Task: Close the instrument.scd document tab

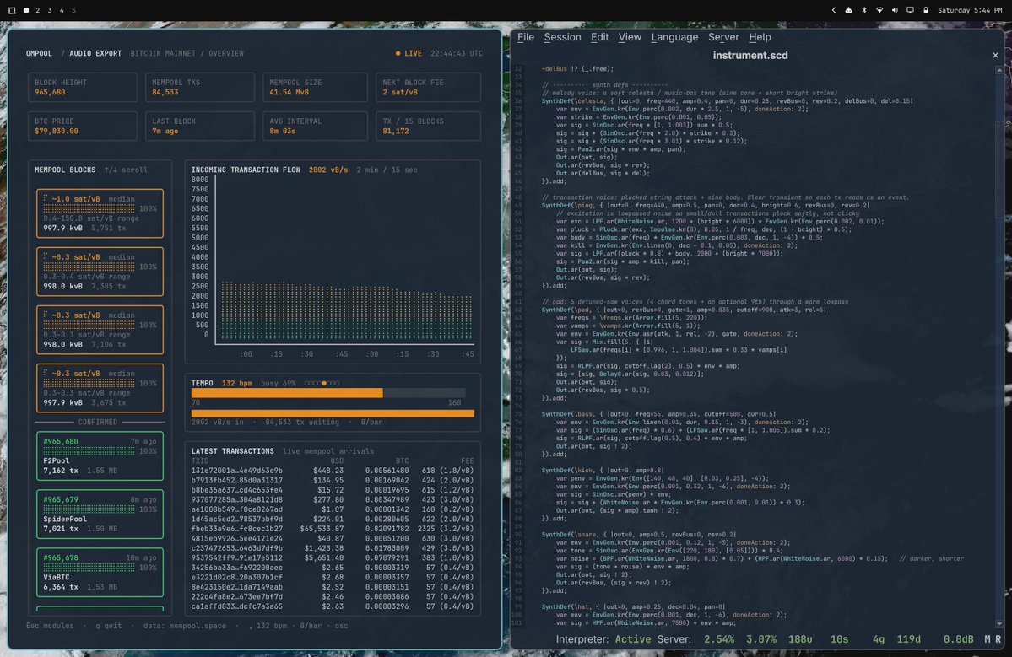Action: (995, 56)
